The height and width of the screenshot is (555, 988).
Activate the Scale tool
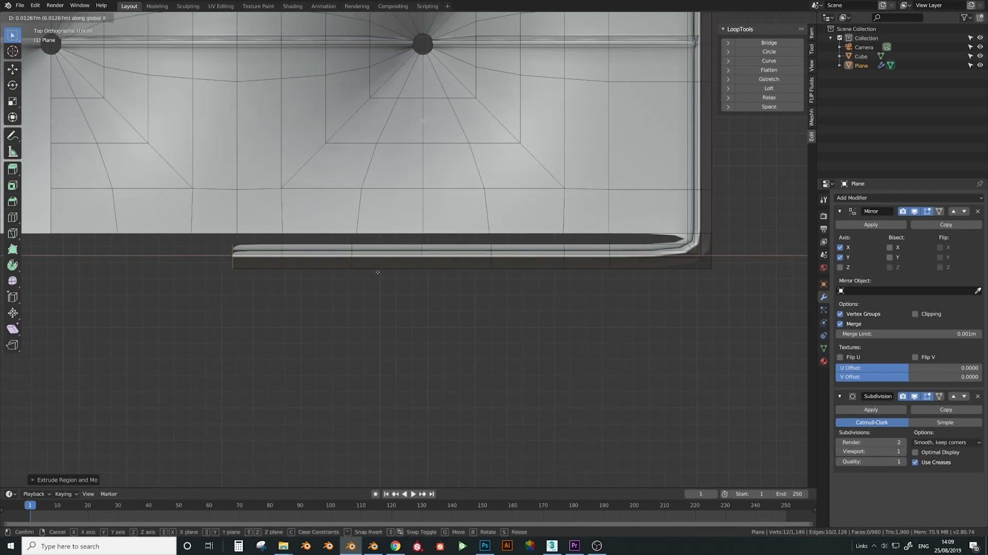click(x=13, y=101)
